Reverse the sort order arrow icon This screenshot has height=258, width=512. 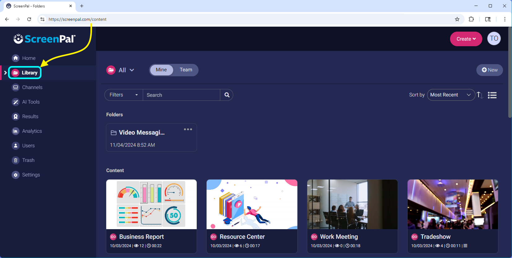480,95
